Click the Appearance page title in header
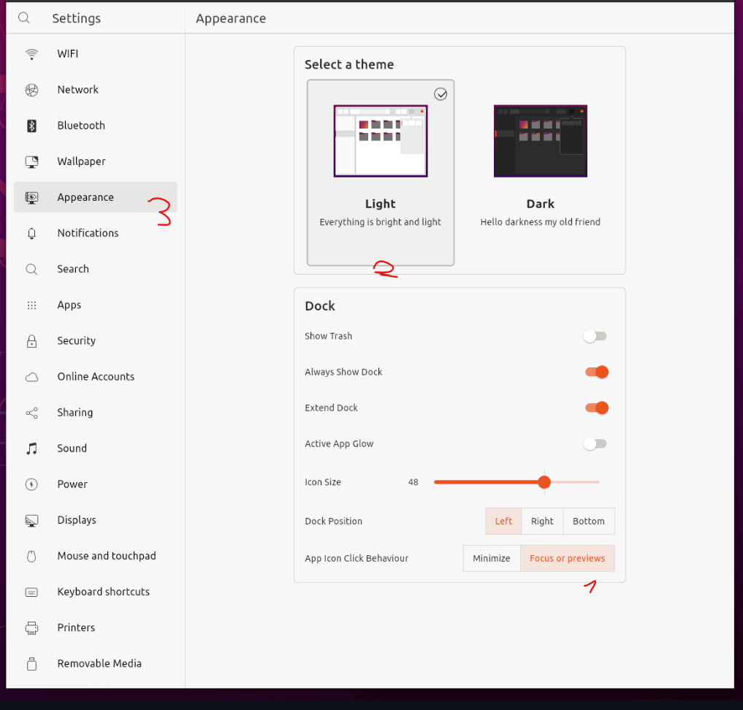Image resolution: width=743 pixels, height=710 pixels. click(231, 18)
